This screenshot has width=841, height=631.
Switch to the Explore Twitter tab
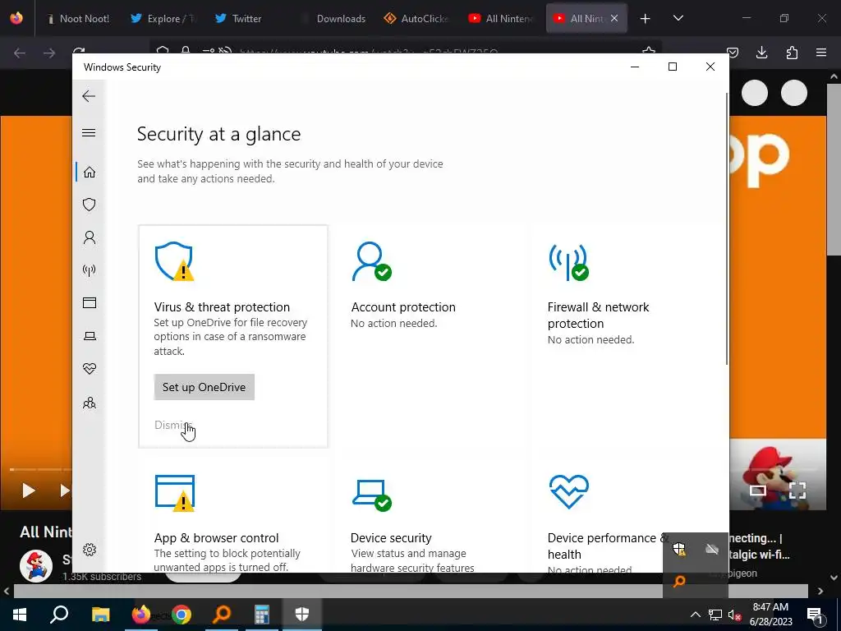(163, 18)
